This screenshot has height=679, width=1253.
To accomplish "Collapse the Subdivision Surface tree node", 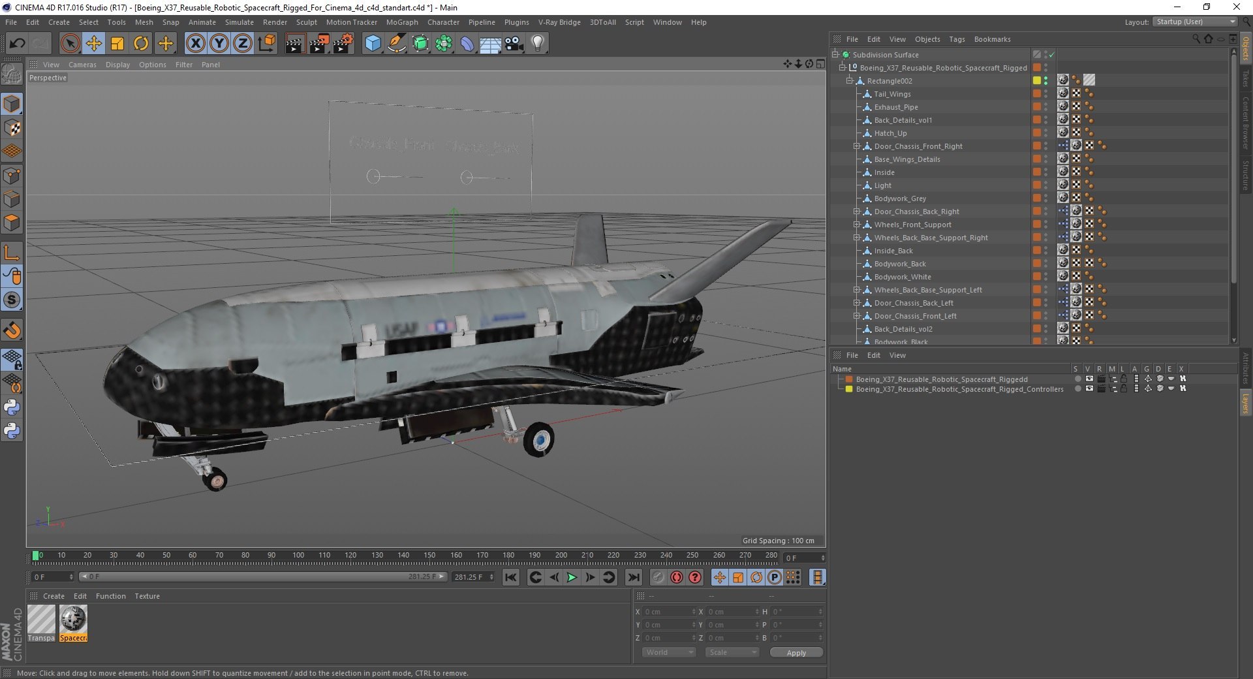I will (x=835, y=54).
